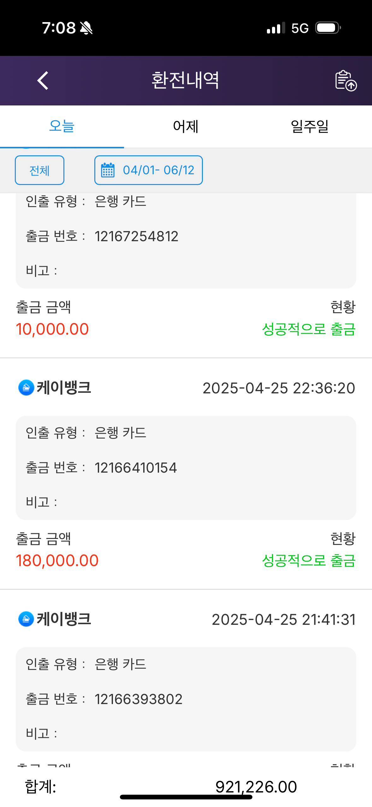This screenshot has height=807, width=372.
Task: Open the 전체 filter dropdown
Action: [x=40, y=170]
